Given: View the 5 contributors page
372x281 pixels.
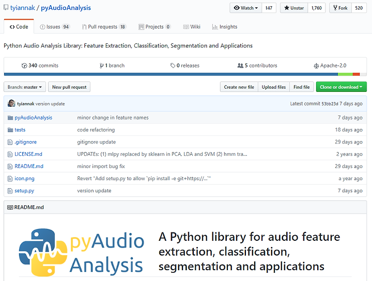Looking at the screenshot, I should [257, 65].
